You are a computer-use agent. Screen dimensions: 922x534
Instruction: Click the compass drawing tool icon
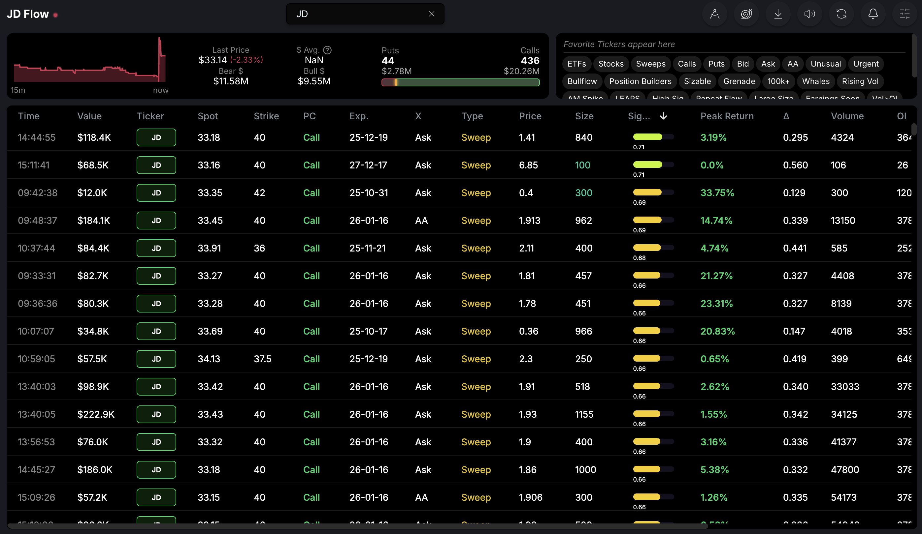tap(714, 14)
